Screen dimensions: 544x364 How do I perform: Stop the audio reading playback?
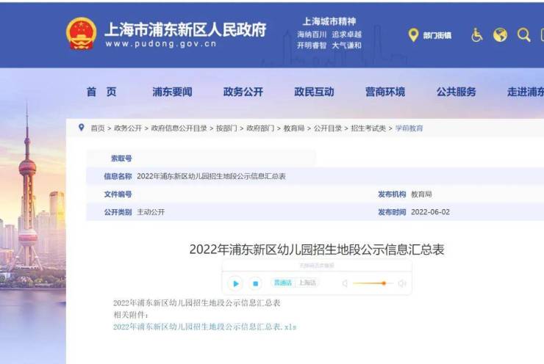tap(255, 283)
